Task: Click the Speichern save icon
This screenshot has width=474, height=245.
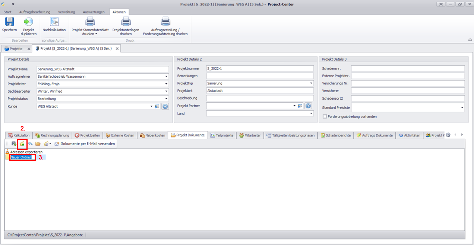Action: pyautogui.click(x=9, y=22)
